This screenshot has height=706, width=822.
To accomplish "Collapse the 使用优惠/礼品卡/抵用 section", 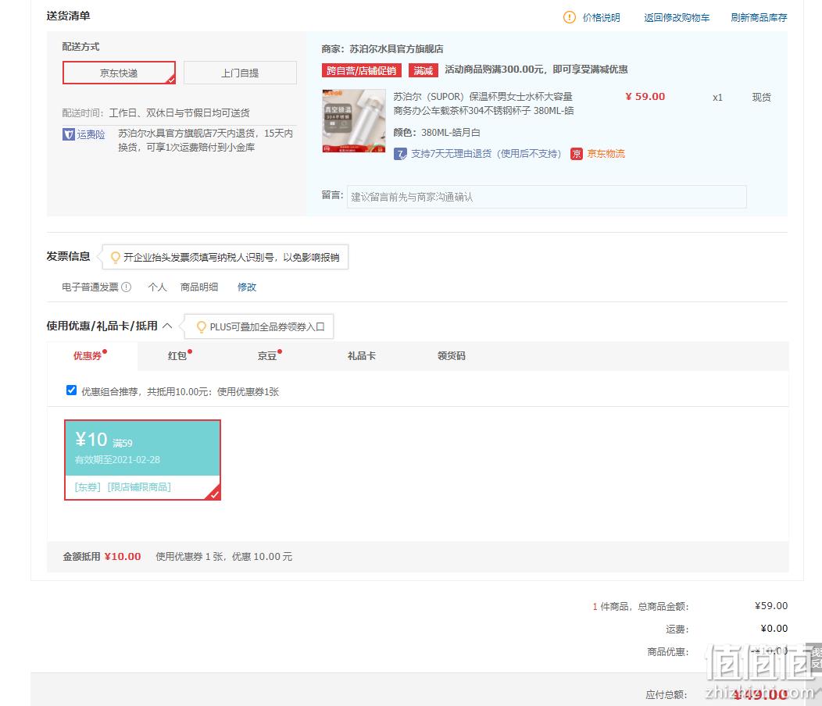I will tap(167, 326).
